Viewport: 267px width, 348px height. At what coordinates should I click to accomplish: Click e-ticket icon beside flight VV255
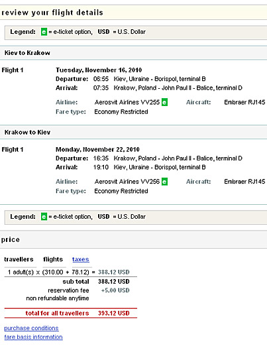tap(164, 102)
